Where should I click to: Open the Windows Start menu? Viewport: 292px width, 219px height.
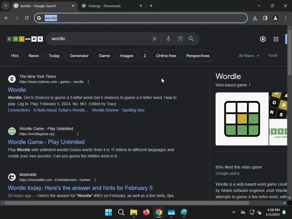coord(108,212)
